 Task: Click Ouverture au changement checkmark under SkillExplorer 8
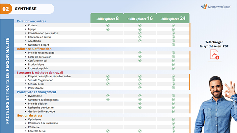108,100
